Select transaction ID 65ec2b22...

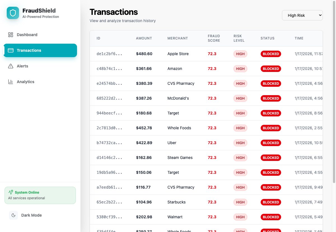(109, 202)
